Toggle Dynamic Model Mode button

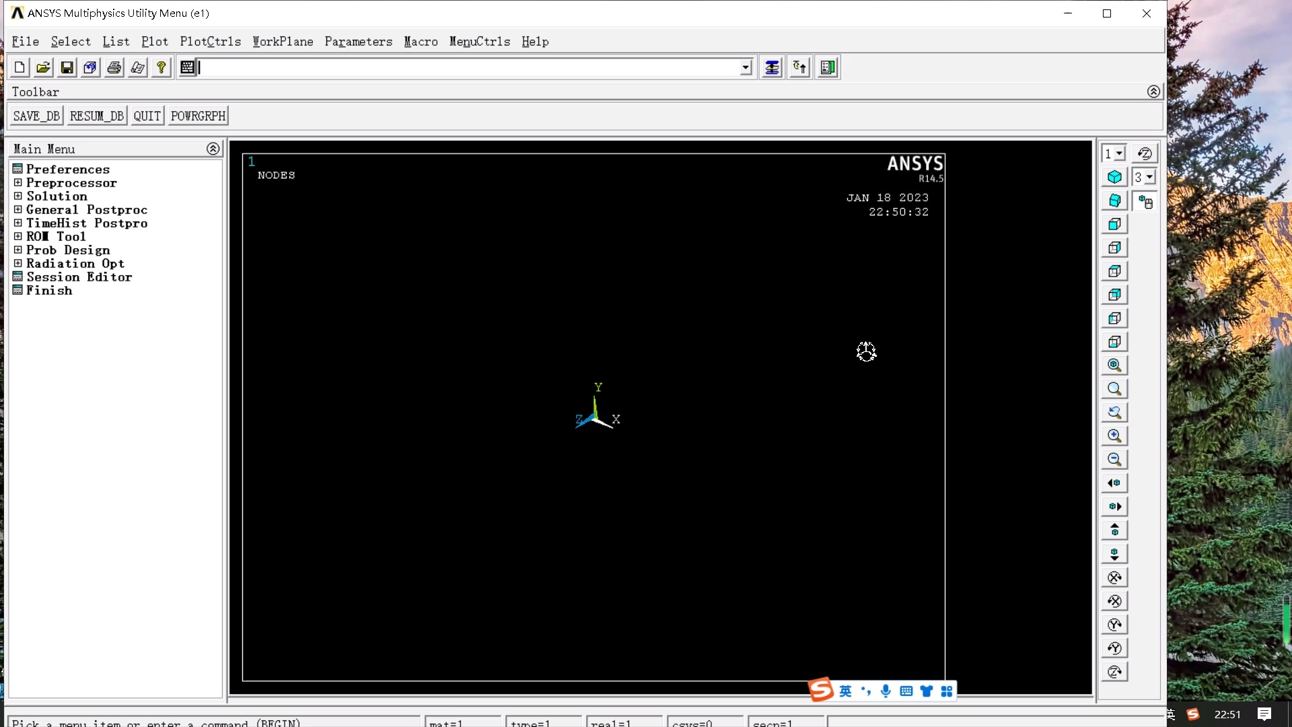click(x=1145, y=201)
